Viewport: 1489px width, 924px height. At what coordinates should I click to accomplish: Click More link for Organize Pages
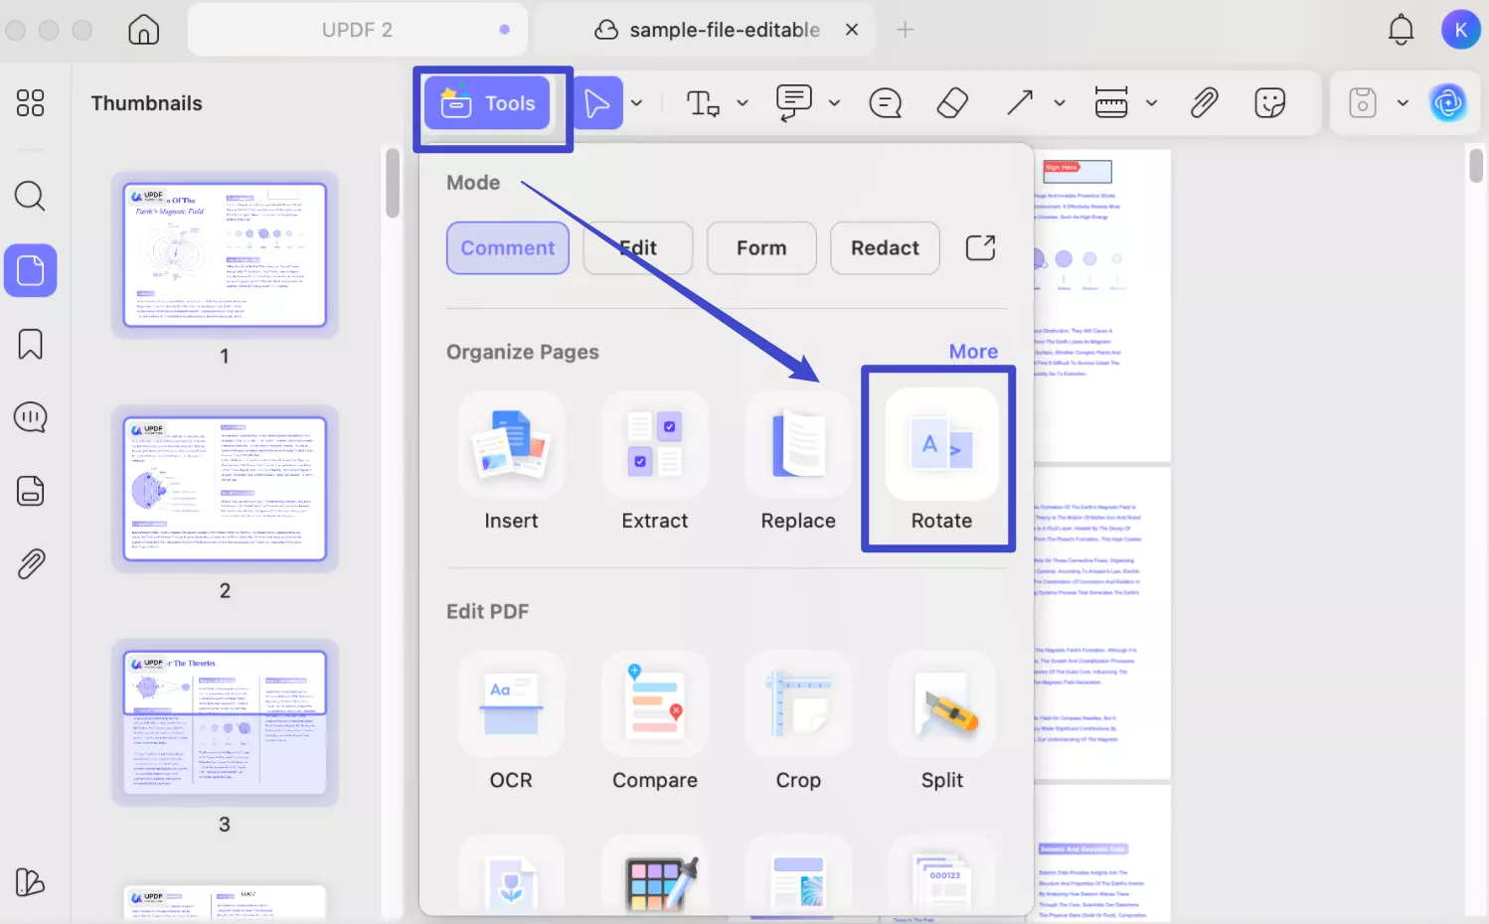point(973,352)
